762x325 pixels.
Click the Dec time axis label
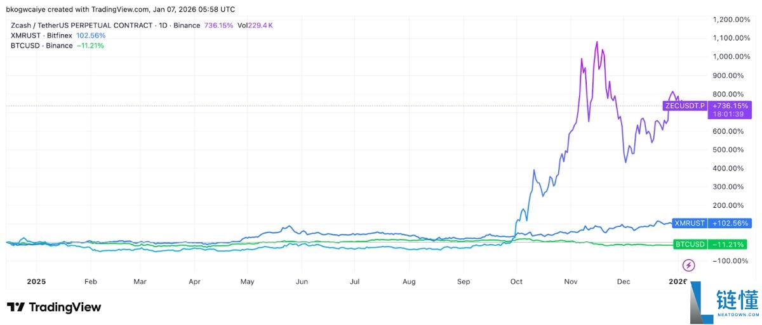[x=624, y=281]
